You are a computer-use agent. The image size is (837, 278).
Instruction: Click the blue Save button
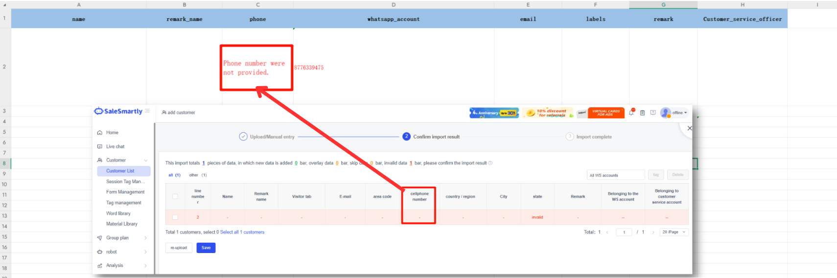point(206,248)
